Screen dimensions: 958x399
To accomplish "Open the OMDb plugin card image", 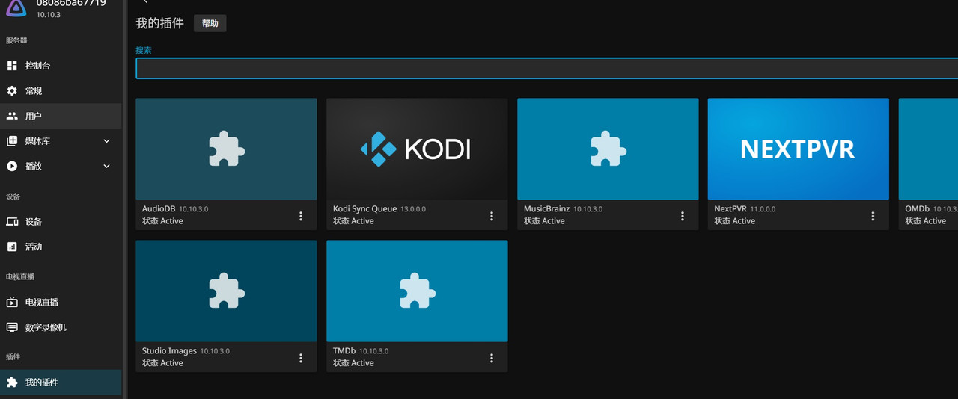I will click(928, 149).
